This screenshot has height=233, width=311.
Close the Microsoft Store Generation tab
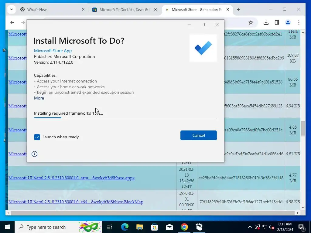pyautogui.click(x=228, y=9)
